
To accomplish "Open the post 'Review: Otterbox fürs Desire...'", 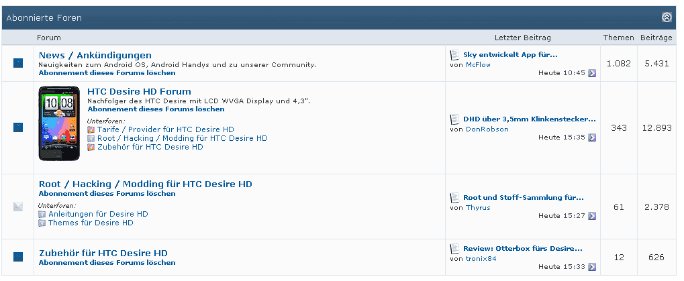I will [523, 248].
